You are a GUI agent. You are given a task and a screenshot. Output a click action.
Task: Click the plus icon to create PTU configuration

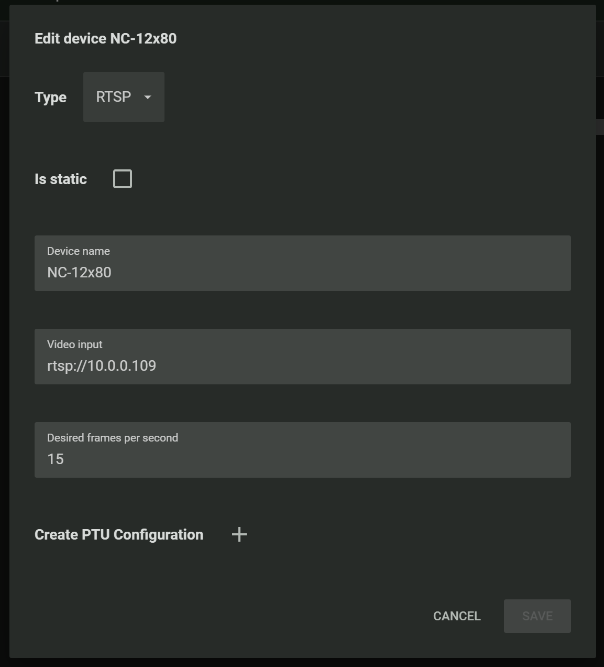[239, 534]
